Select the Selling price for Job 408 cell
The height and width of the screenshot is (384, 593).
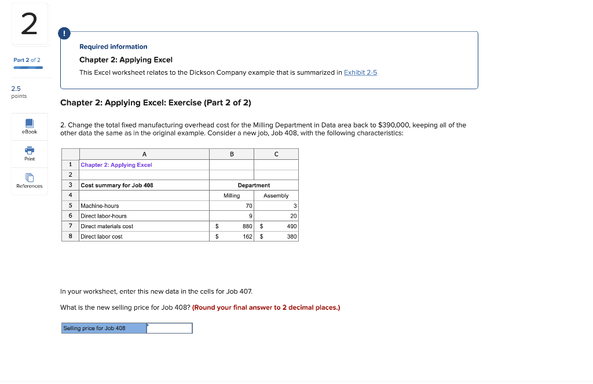104,328
